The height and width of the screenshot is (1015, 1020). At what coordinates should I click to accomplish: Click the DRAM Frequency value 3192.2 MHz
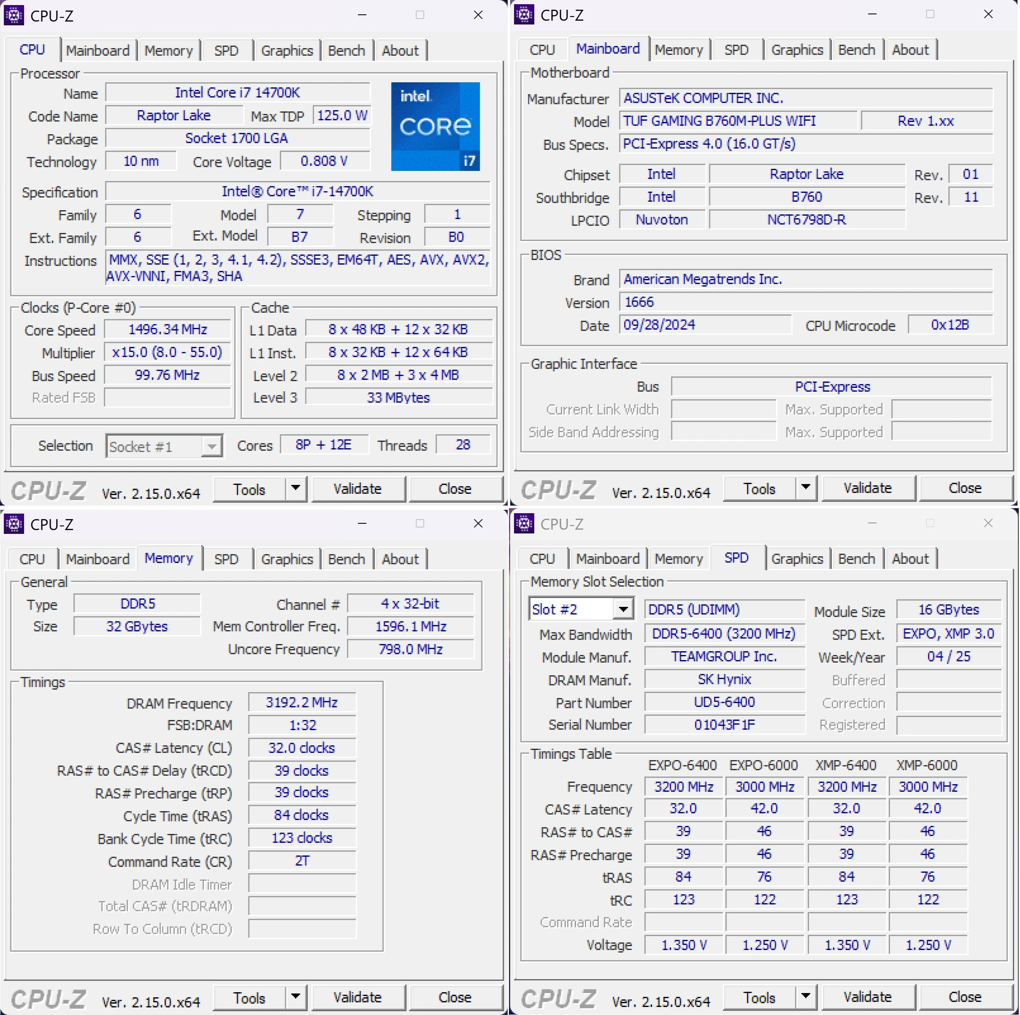click(302, 702)
